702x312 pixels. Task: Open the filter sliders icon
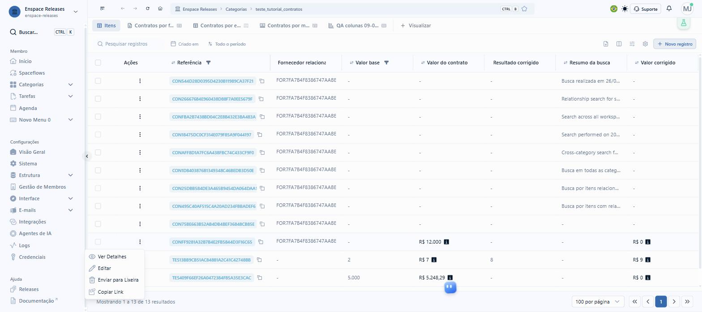(632, 44)
